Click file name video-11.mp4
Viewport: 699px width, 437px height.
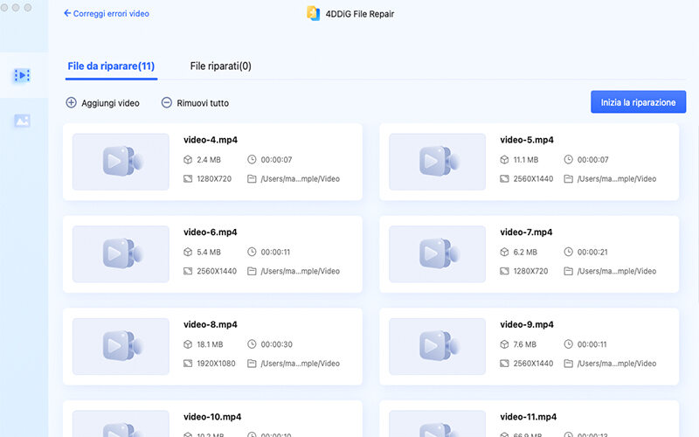click(529, 417)
